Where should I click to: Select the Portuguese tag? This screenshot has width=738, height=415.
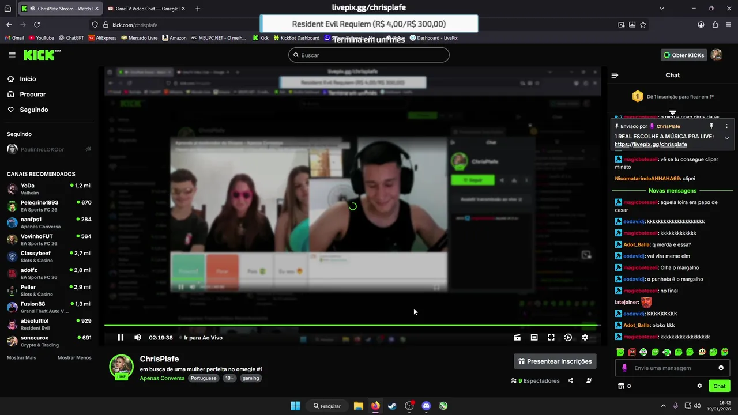204,378
